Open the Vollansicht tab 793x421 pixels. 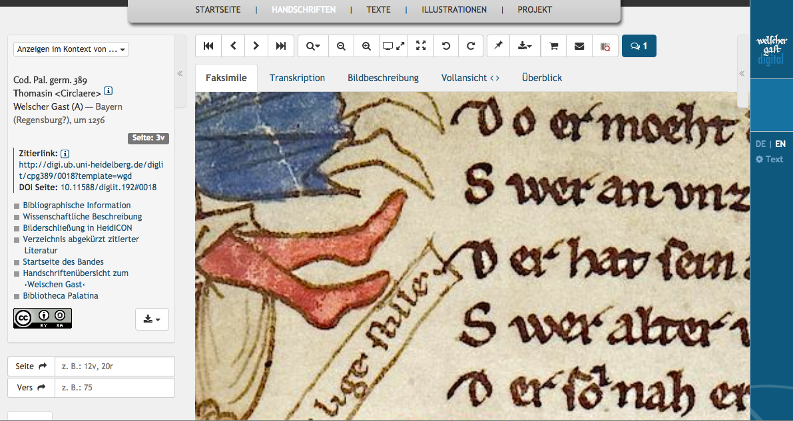click(470, 78)
